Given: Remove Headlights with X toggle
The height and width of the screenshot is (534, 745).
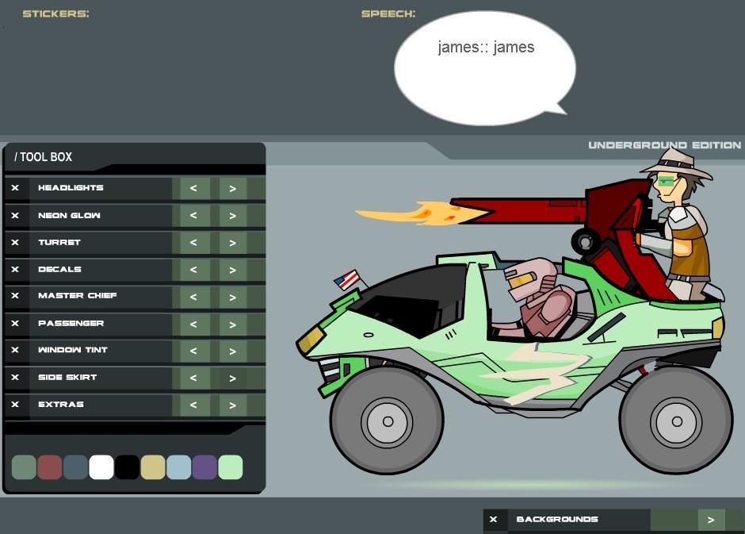Looking at the screenshot, I should pyautogui.click(x=15, y=188).
